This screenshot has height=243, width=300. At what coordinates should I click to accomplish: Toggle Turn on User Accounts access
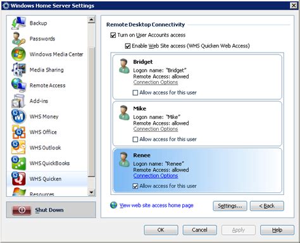point(113,35)
